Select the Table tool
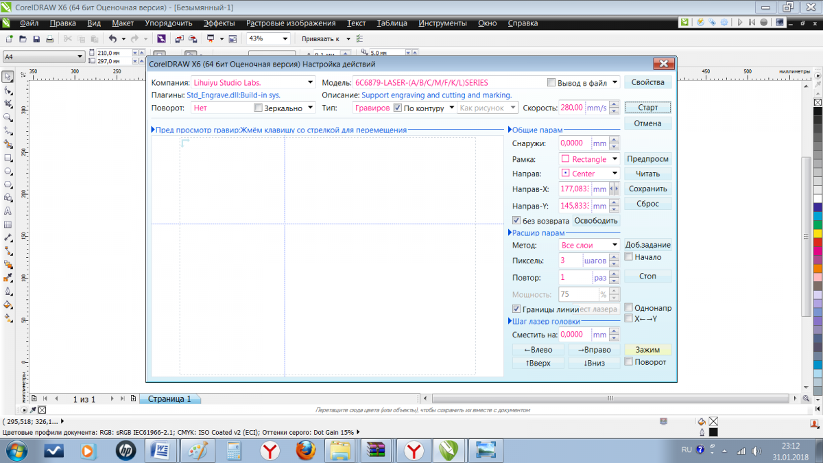The width and height of the screenshot is (823, 463). pos(8,224)
